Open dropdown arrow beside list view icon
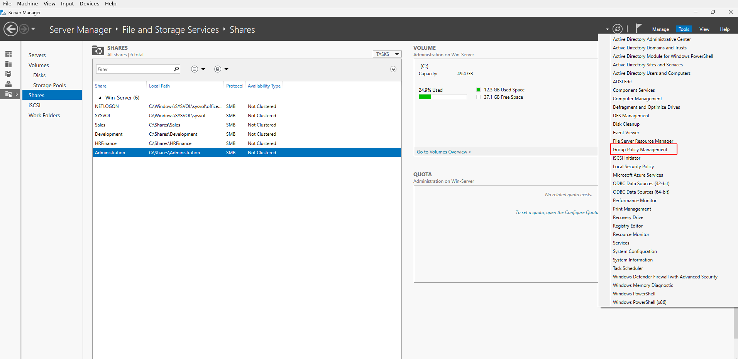 point(203,69)
